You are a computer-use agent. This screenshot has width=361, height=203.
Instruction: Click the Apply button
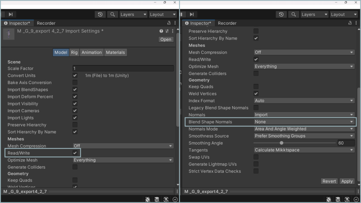click(347, 181)
